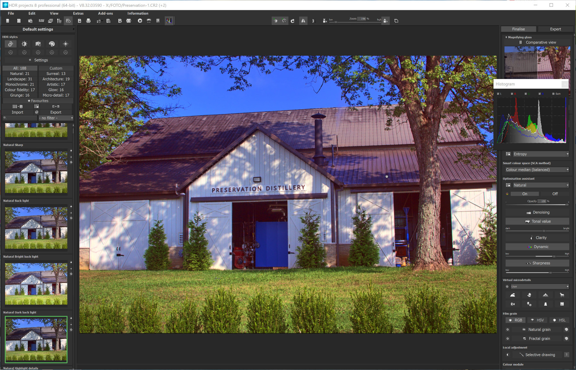Click the settings-gear panel toolbar icon
Screen dimensions: 576x370
click(x=68, y=21)
